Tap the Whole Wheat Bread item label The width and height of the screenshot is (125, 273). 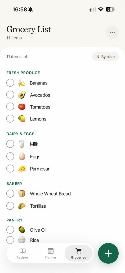coord(50,194)
